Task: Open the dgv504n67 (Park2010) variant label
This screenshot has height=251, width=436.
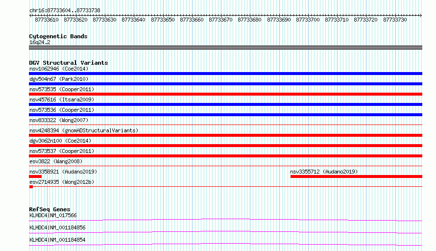Action: click(59, 79)
